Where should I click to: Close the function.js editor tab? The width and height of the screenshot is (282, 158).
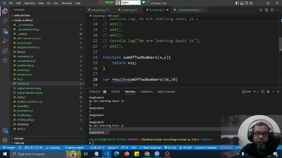[x=167, y=10]
